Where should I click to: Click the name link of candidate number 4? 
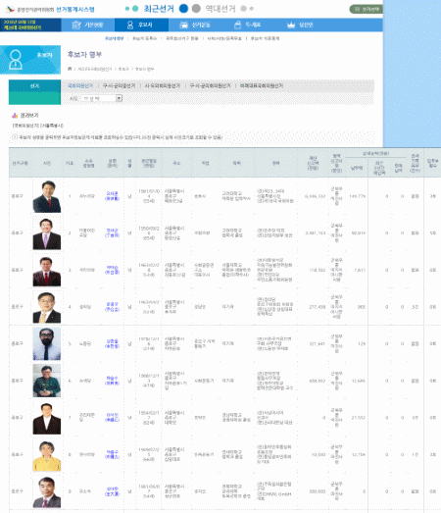click(x=112, y=307)
